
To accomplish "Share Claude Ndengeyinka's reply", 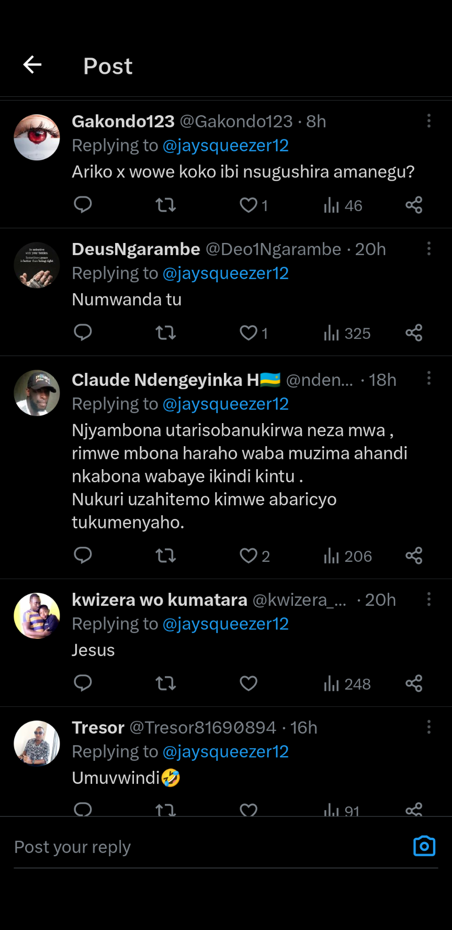I will tap(414, 556).
